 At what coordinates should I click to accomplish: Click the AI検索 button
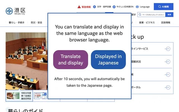pos(164,6)
